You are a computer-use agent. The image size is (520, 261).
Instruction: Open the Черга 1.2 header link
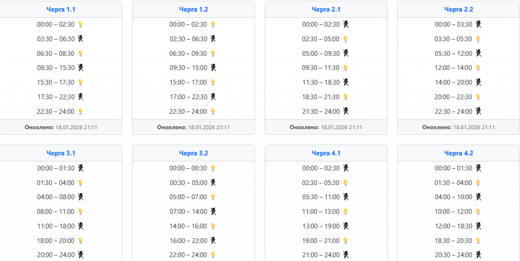[193, 9]
